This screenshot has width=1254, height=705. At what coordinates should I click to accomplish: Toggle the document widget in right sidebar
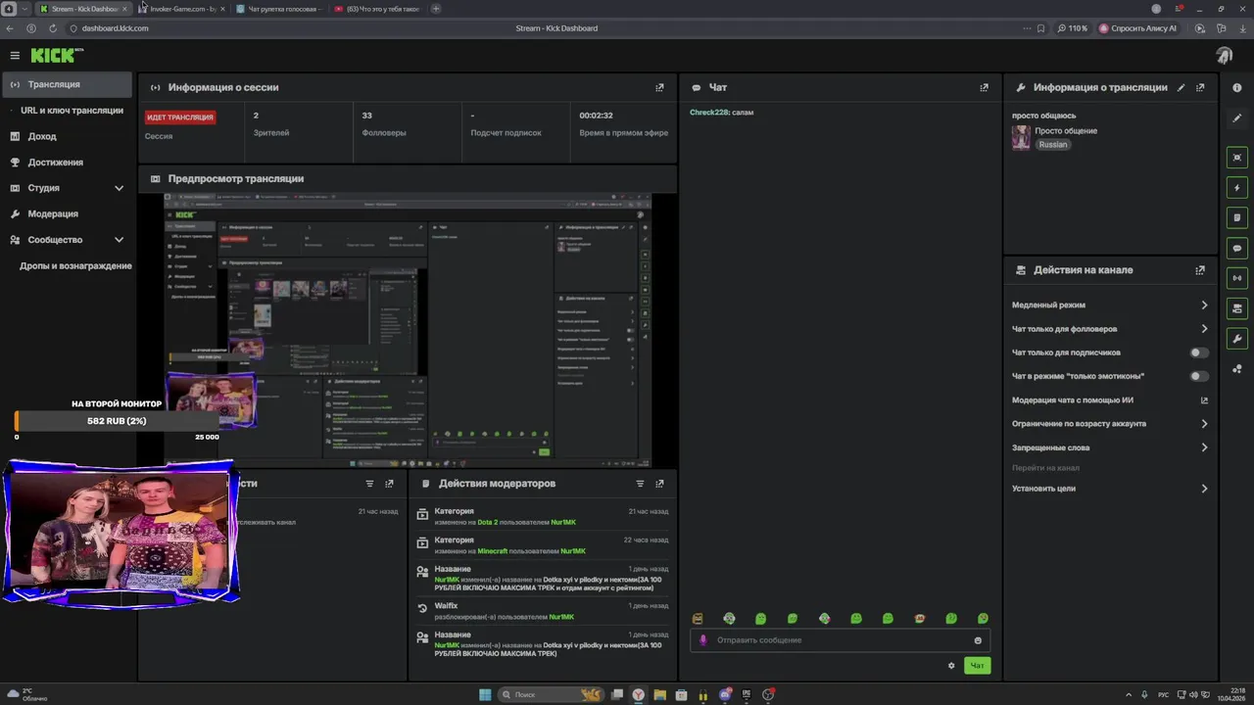point(1237,217)
